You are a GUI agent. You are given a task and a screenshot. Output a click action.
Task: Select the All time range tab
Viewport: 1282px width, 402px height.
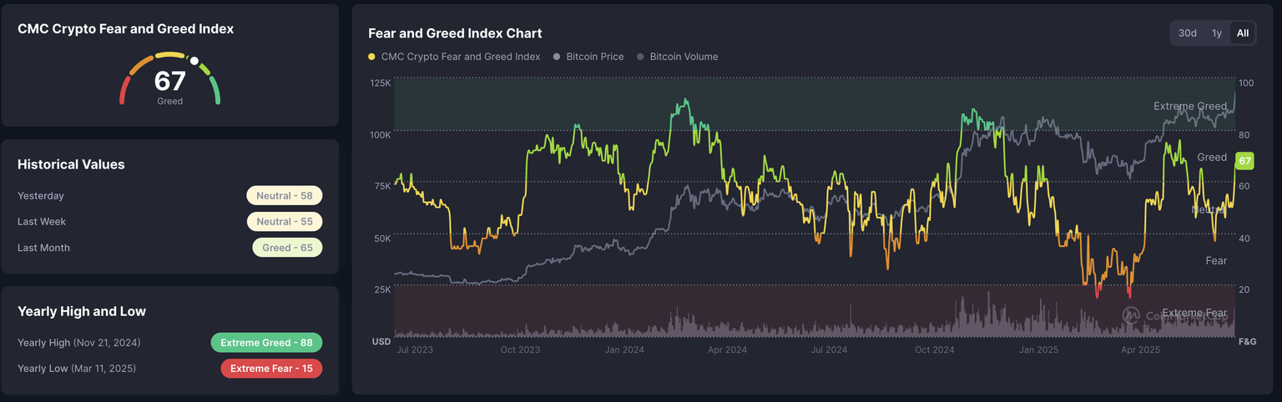pos(1243,33)
